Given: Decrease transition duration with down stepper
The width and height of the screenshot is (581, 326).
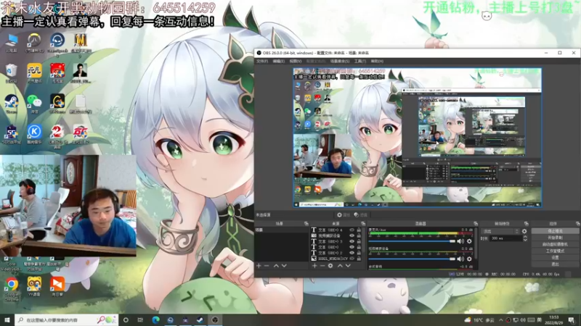Looking at the screenshot, I should 525,241.
